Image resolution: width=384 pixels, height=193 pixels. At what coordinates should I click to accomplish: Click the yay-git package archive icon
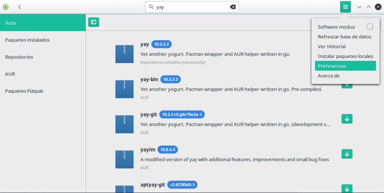click(124, 124)
